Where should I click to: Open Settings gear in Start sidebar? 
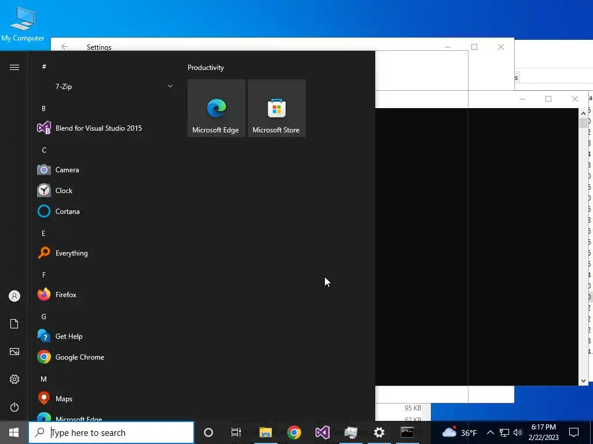(x=14, y=379)
